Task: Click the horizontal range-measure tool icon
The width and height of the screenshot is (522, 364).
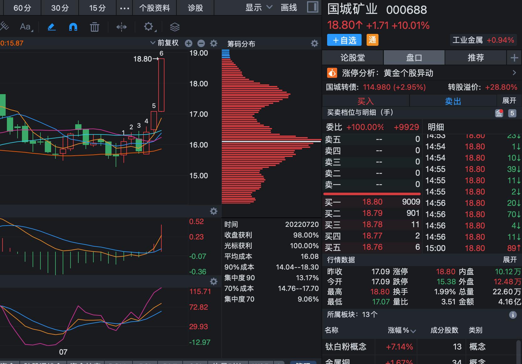Action: [121, 27]
